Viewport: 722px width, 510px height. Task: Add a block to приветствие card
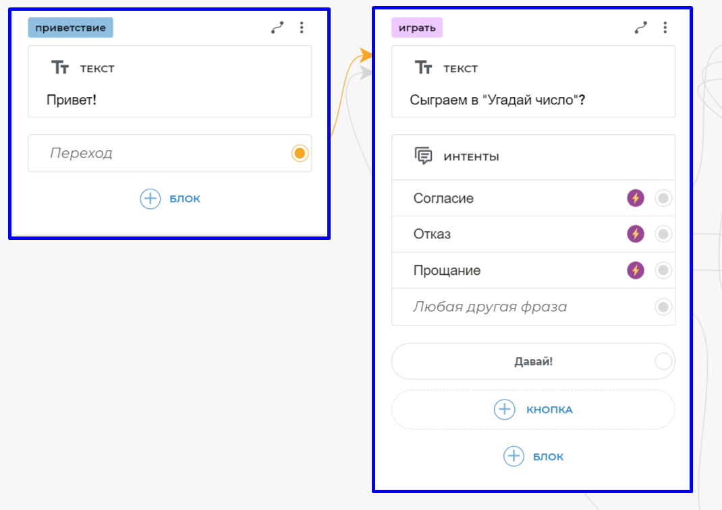pyautogui.click(x=170, y=199)
